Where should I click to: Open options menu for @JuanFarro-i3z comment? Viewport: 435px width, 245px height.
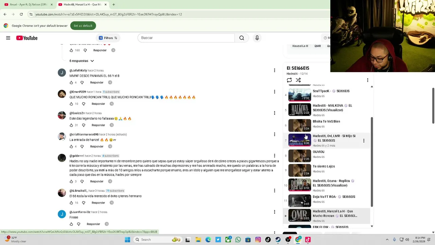[x=274, y=212]
